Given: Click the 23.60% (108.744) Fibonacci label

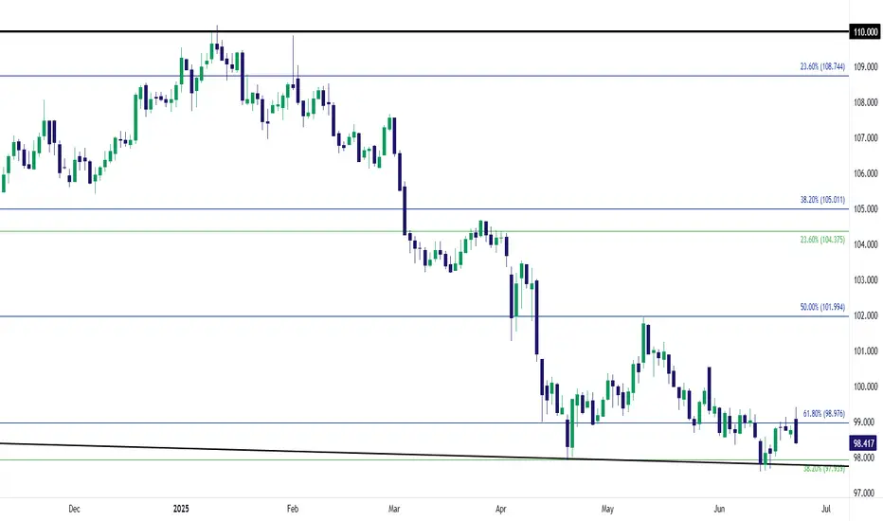Looking at the screenshot, I should click(822, 66).
